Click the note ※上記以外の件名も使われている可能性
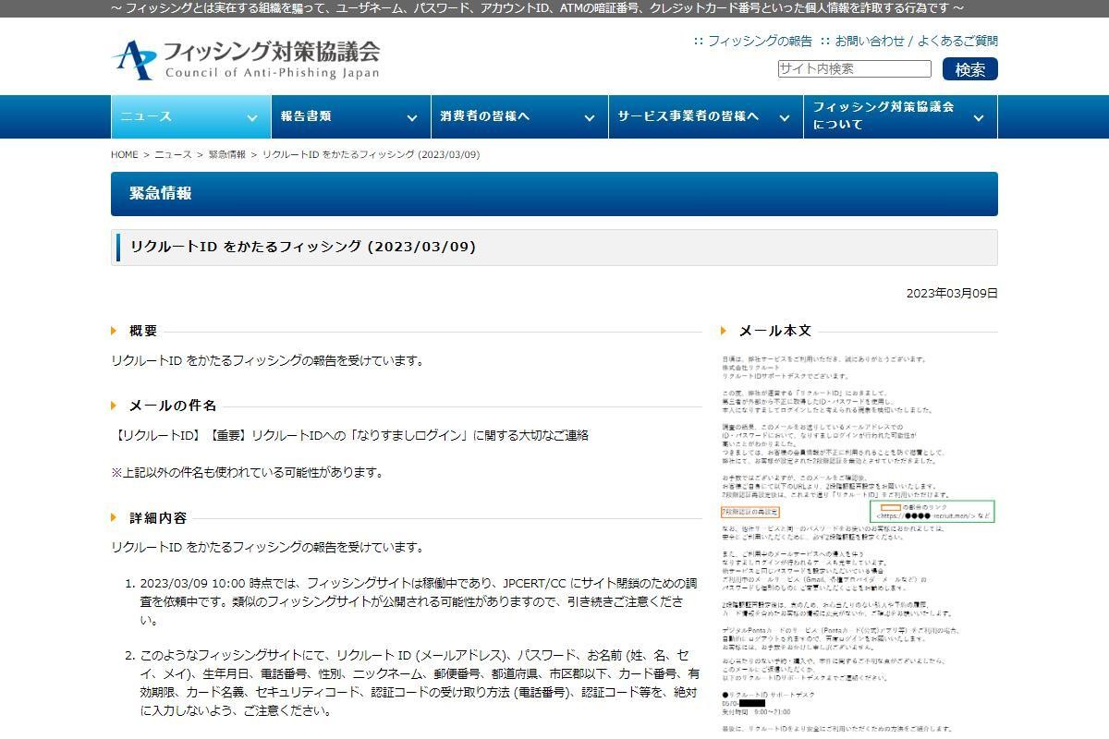 (x=247, y=472)
